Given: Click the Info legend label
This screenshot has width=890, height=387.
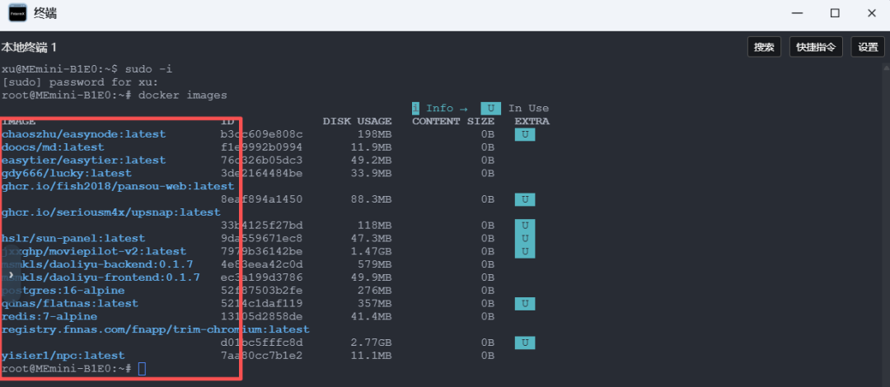Looking at the screenshot, I should tap(440, 109).
